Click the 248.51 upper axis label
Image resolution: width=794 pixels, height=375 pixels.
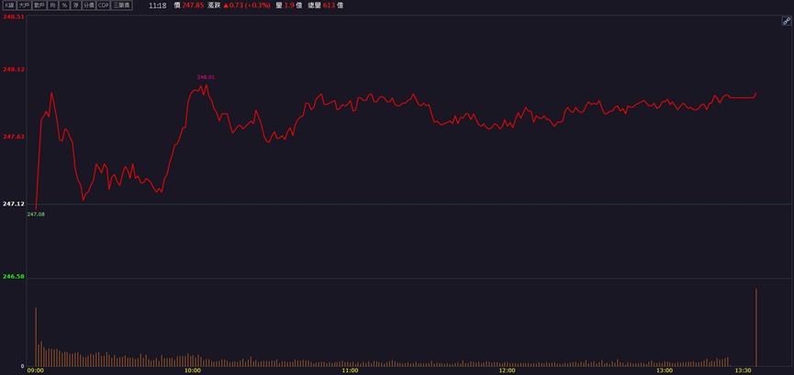[14, 17]
